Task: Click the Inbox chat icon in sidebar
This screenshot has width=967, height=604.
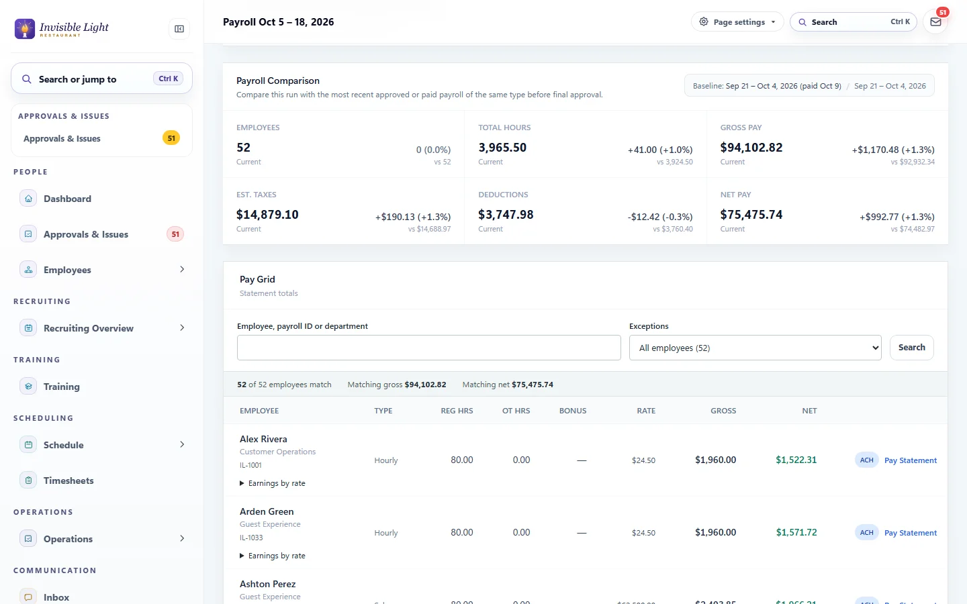Action: click(x=28, y=597)
